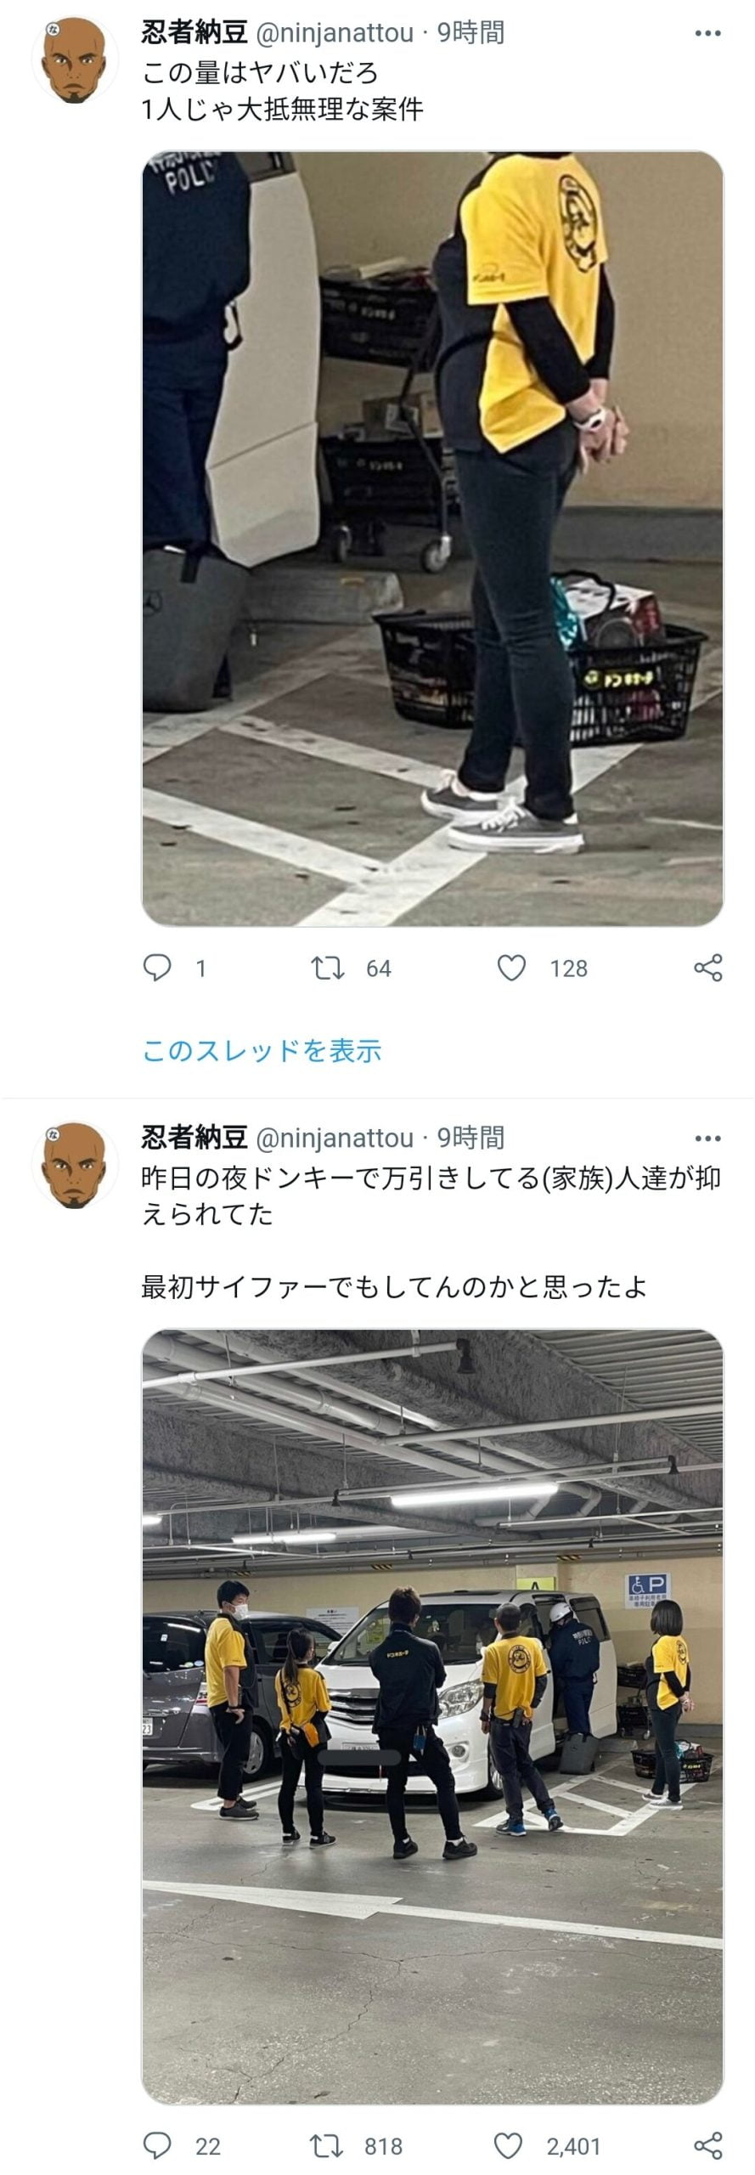Open the 忍者納豆 profile name in second tweet
755x2175 pixels.
(194, 1138)
